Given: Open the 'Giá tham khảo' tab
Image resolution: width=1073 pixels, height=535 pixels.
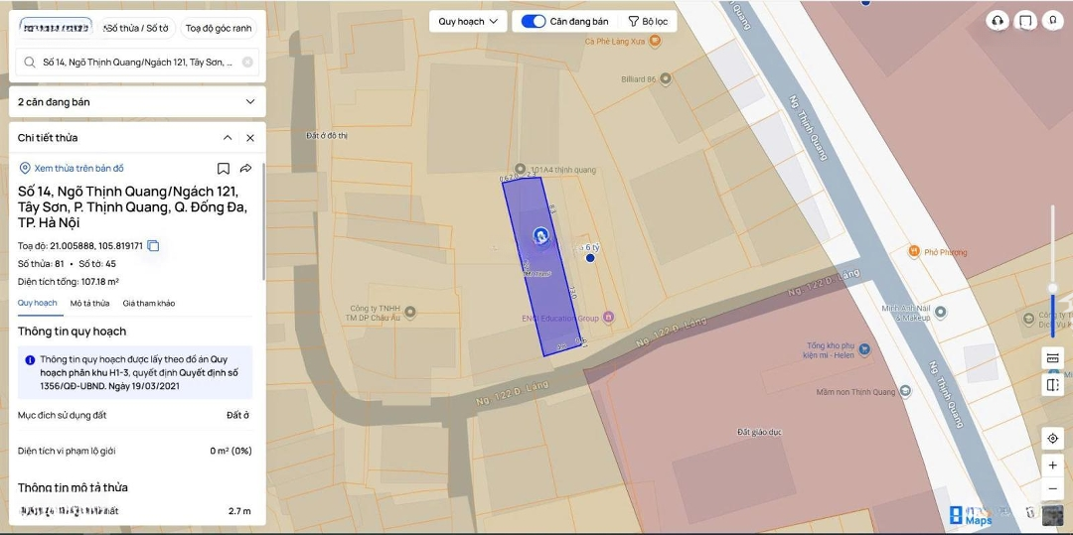Looking at the screenshot, I should (149, 303).
